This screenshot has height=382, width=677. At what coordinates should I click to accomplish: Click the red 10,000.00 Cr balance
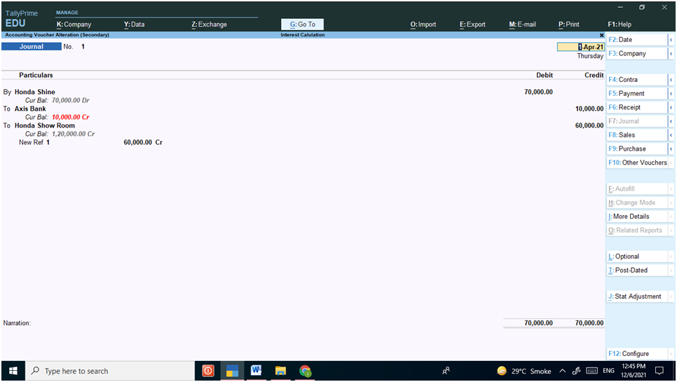(x=70, y=117)
